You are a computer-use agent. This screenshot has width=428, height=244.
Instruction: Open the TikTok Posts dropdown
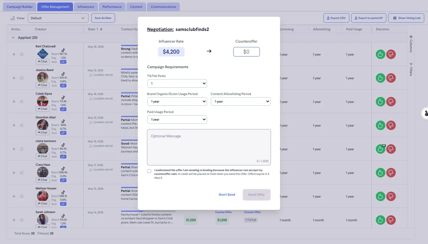click(177, 84)
